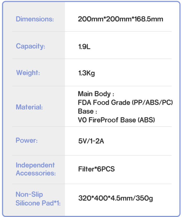Select the 320*400*4.5mm/350g value
Image resolution: width=182 pixels, height=217 pixels.
tap(115, 198)
